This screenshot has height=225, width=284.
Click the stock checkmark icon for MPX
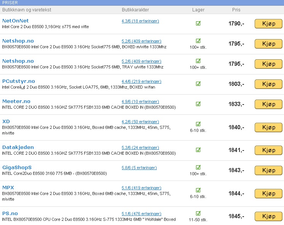tap(198, 190)
